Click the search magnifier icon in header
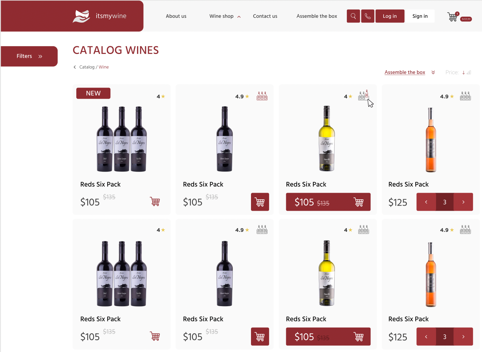This screenshot has width=482, height=352. [x=353, y=16]
